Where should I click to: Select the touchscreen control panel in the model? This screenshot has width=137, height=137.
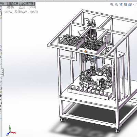pos(109,63)
